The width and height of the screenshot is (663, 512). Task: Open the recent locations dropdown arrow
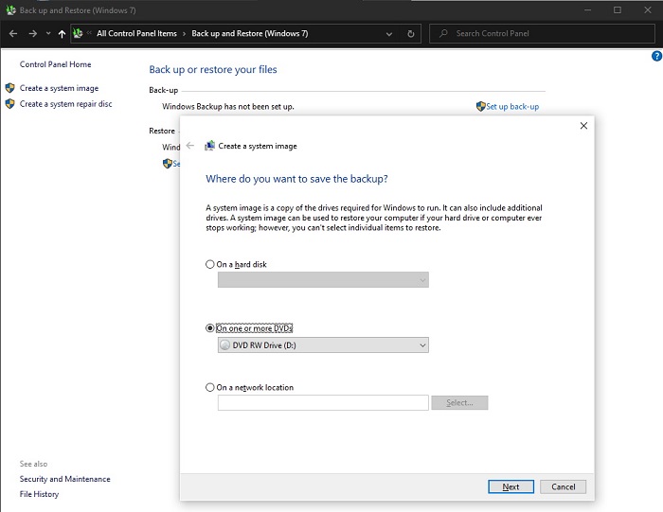click(48, 34)
